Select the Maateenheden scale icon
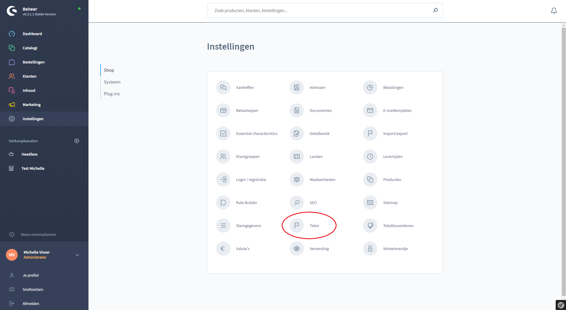Screen dimensions: 566x310 (296, 180)
